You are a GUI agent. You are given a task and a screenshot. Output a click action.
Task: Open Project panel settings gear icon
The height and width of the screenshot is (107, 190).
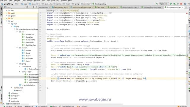(x=34, y=7)
